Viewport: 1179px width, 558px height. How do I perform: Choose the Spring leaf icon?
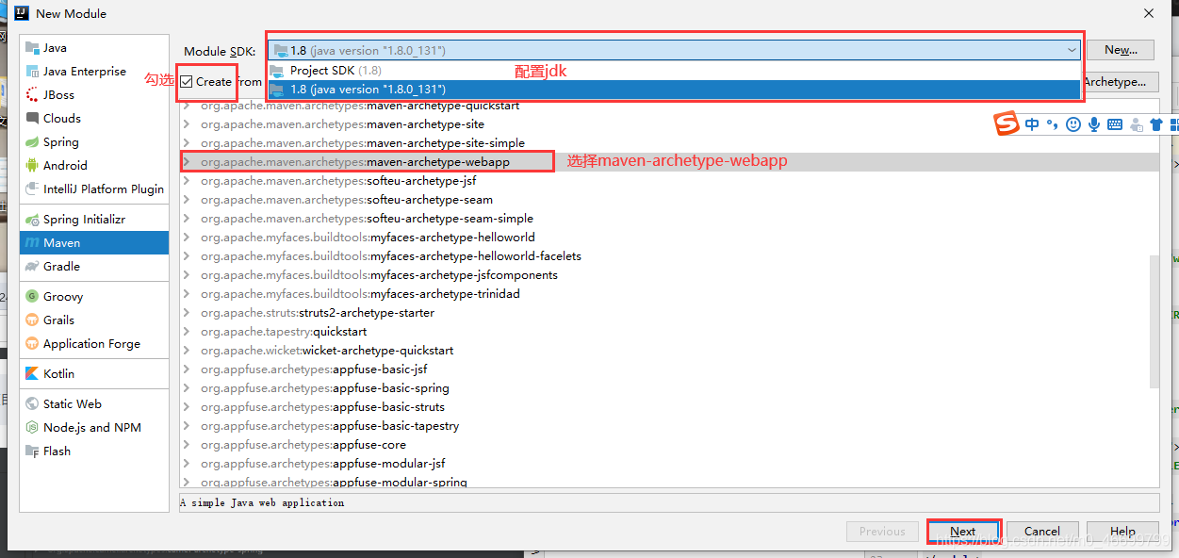(32, 142)
